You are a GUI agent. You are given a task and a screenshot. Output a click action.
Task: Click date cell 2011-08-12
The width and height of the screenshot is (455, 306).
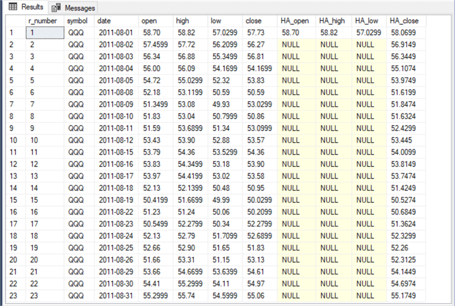pos(117,140)
